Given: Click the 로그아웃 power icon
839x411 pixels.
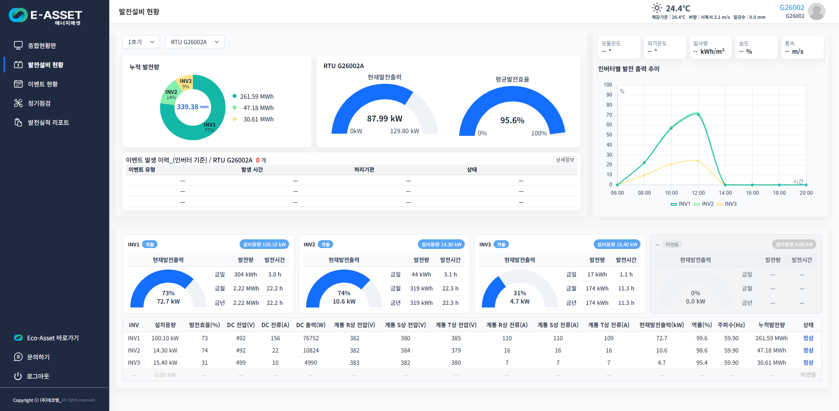Looking at the screenshot, I should pyautogui.click(x=18, y=376).
